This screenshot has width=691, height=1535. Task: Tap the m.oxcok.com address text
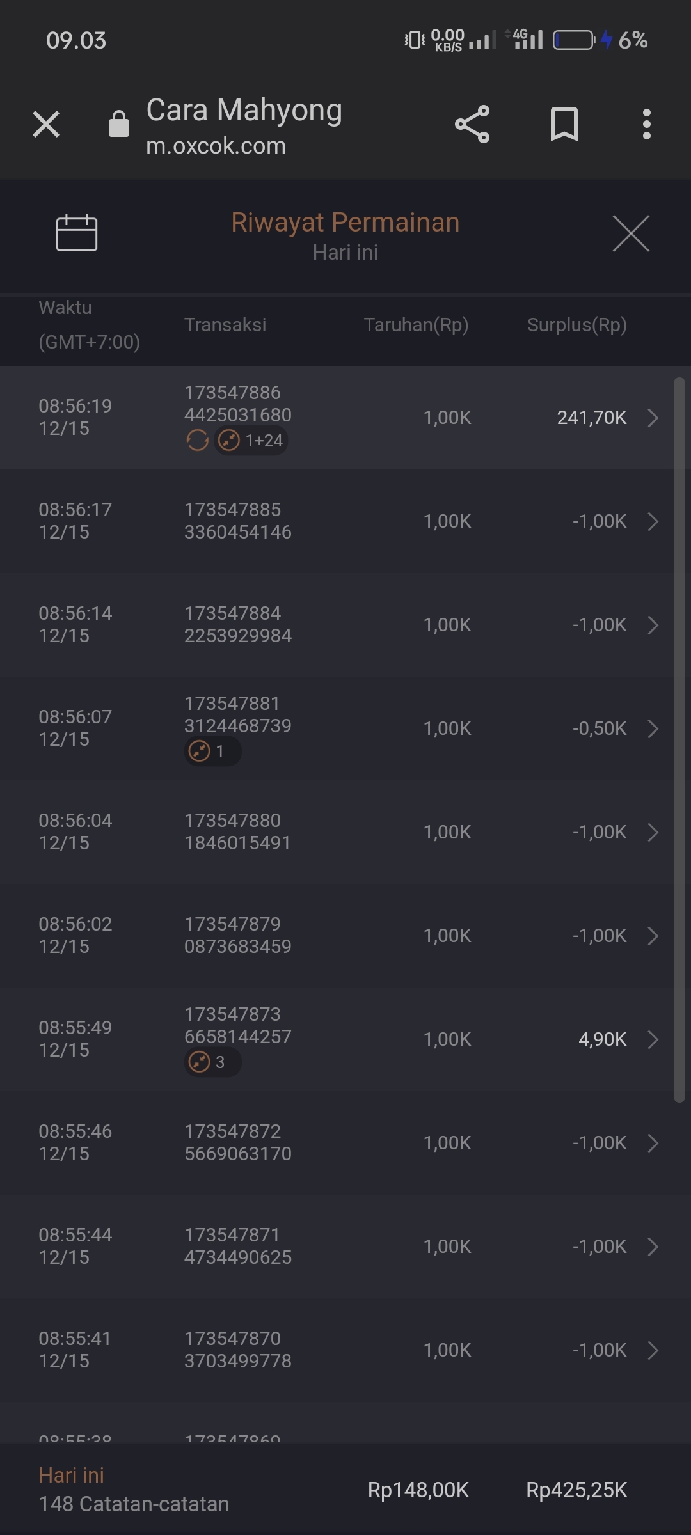[216, 146]
